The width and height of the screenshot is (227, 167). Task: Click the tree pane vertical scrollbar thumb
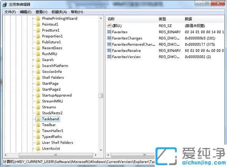click(x=101, y=96)
